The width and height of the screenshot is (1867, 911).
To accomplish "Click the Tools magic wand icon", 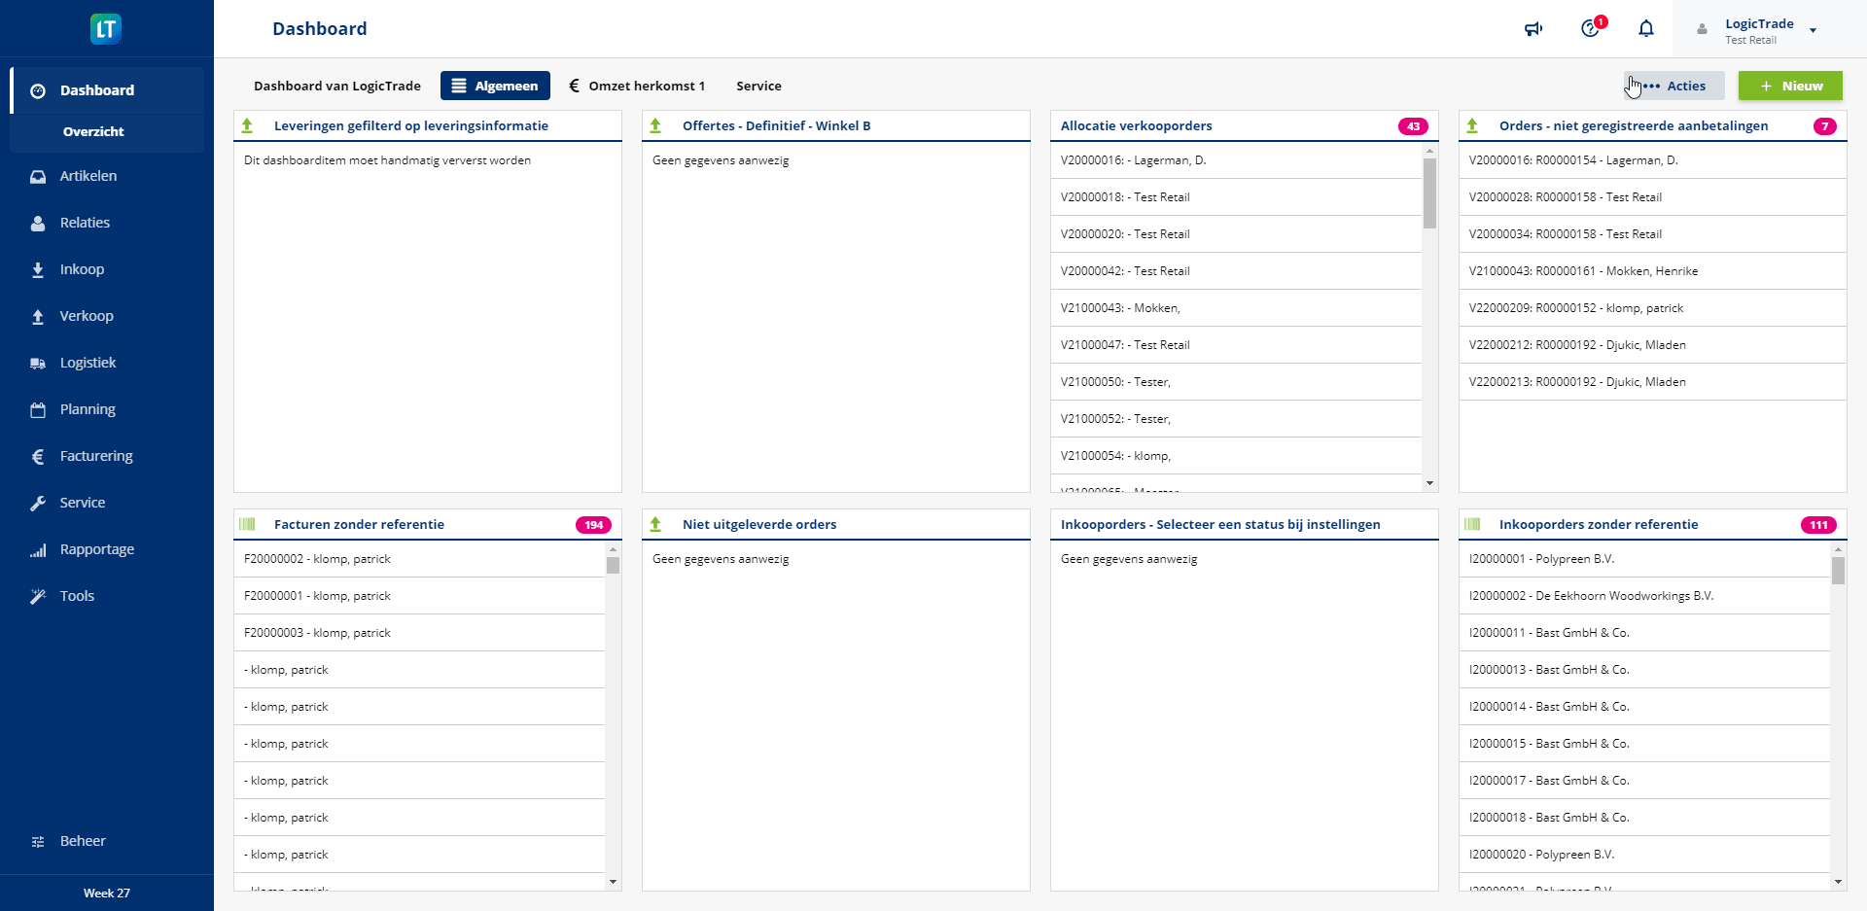I will [38, 597].
